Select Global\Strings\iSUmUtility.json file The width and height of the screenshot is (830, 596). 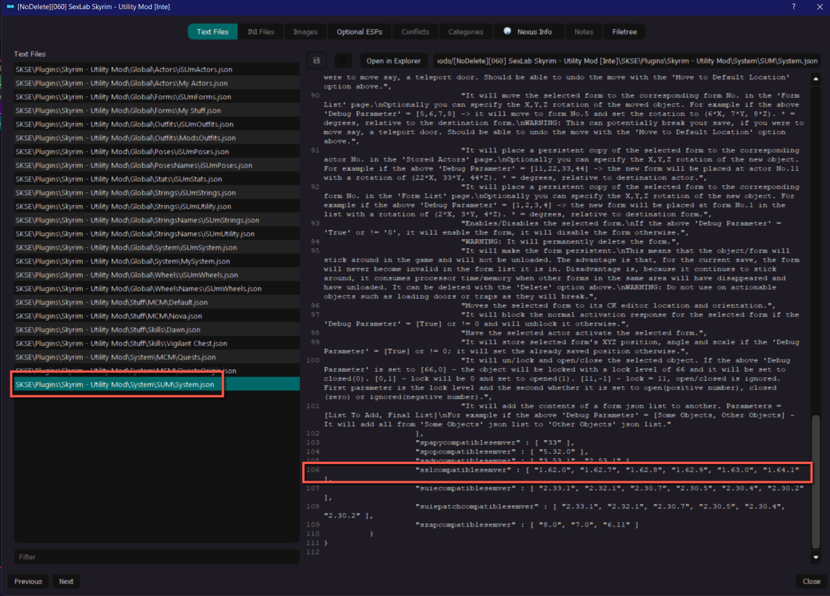pos(157,206)
